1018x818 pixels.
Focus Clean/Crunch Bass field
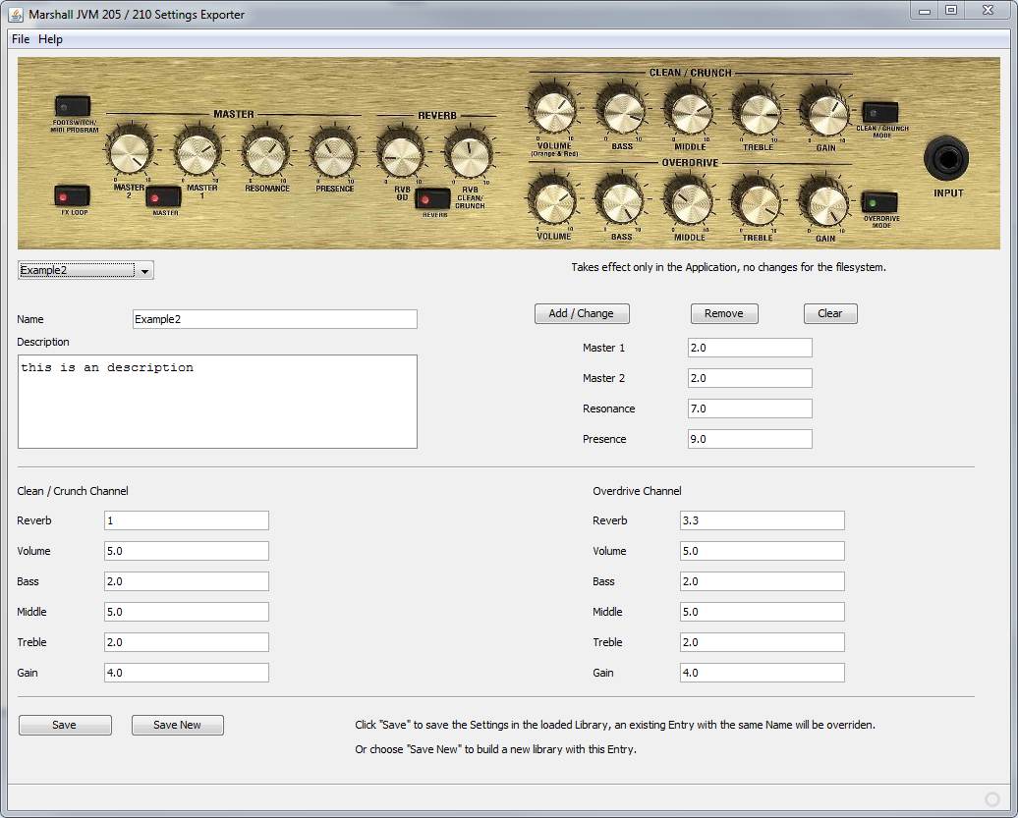tap(187, 581)
